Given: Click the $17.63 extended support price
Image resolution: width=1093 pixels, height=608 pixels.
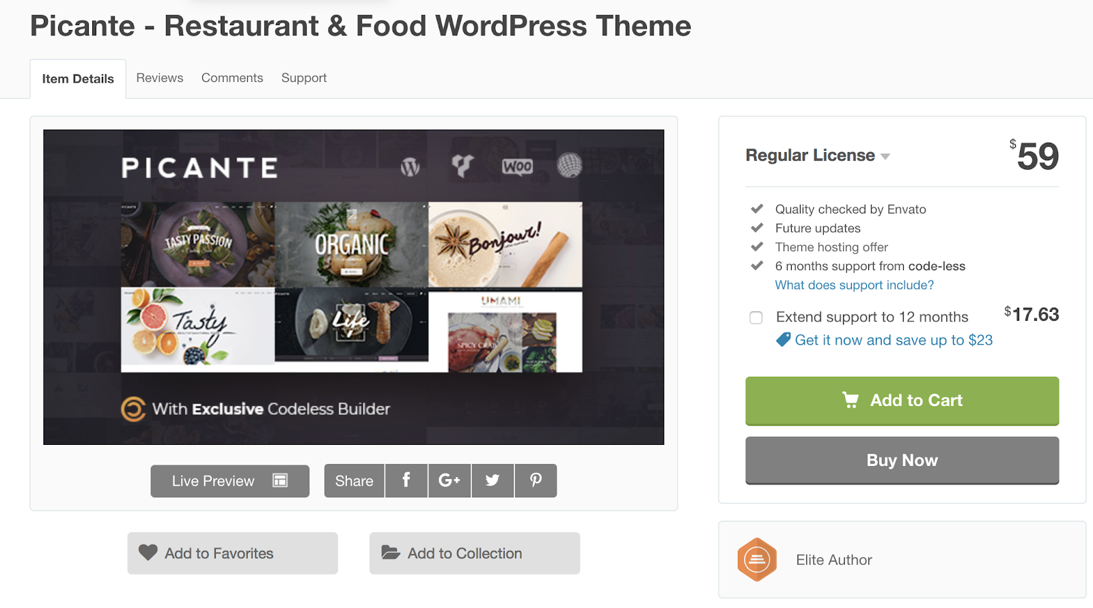Looking at the screenshot, I should [x=1032, y=315].
